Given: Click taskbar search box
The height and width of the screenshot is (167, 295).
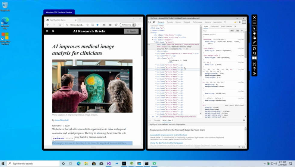Looking at the screenshot, I should tap(33, 163).
